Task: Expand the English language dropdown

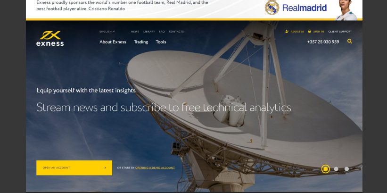Action: (x=107, y=32)
